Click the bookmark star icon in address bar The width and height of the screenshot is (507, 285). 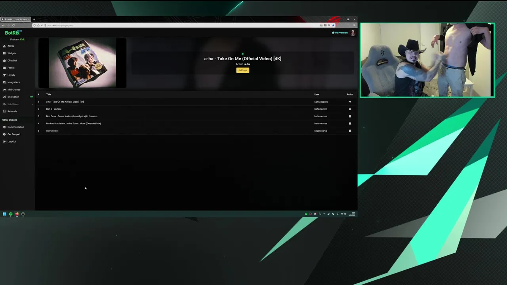click(x=333, y=25)
